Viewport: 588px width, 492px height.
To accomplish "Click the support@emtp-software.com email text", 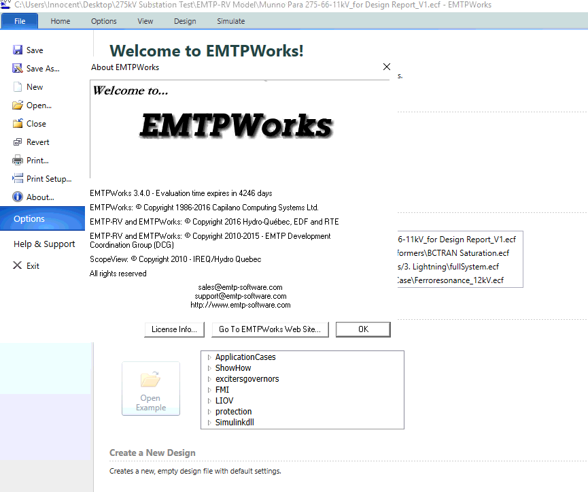I will point(241,296).
